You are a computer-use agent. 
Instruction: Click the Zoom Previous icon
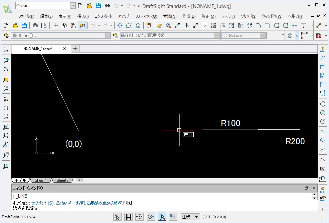coord(138,26)
